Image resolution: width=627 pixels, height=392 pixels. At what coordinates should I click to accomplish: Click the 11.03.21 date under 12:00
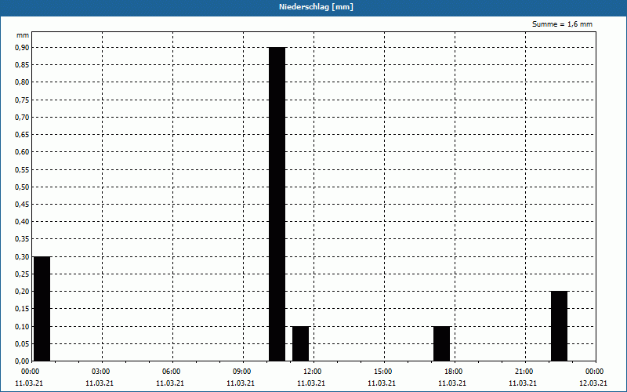(311, 383)
